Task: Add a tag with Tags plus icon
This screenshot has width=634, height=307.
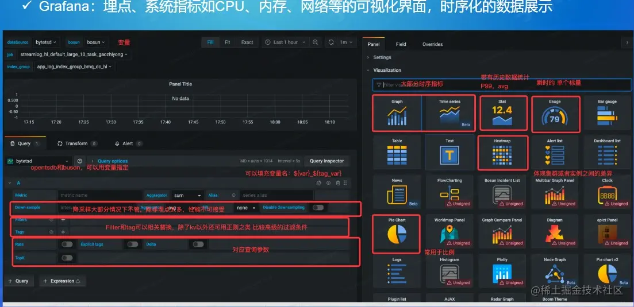Action: coord(63,232)
